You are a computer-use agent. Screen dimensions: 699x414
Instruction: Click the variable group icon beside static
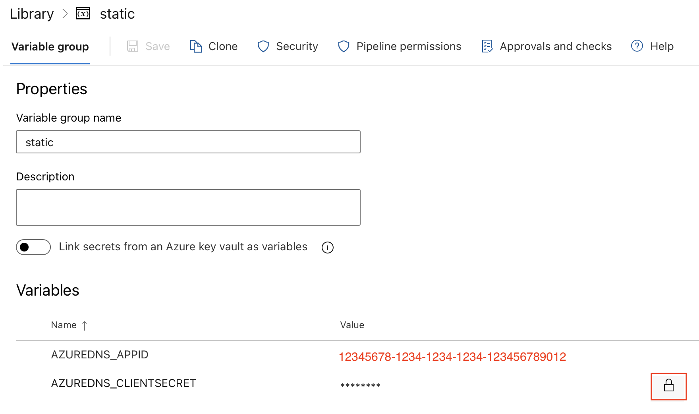point(83,14)
